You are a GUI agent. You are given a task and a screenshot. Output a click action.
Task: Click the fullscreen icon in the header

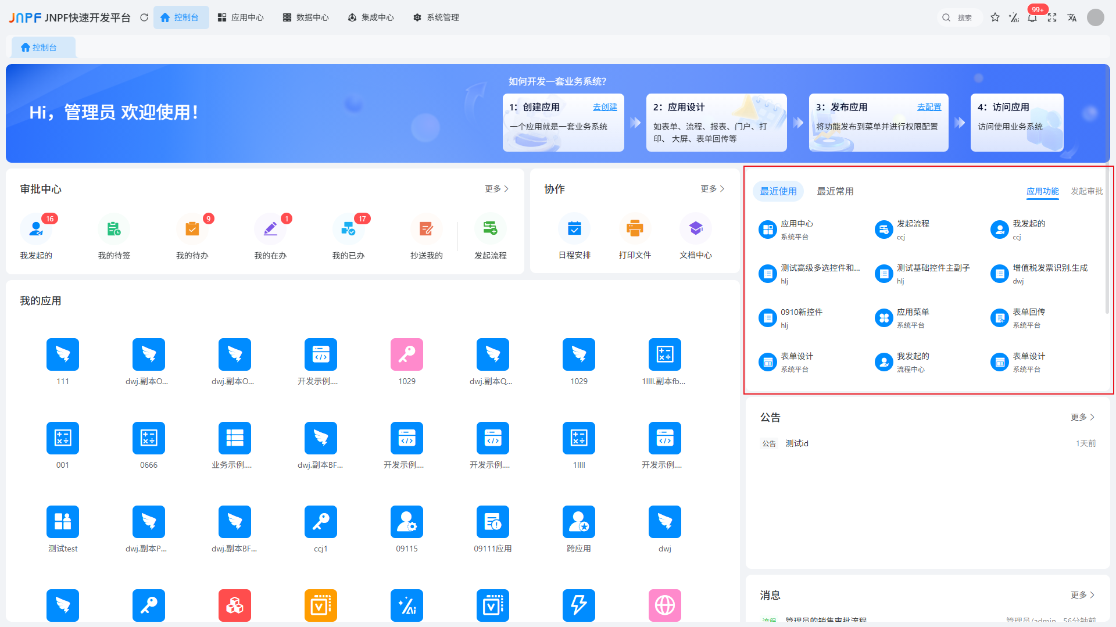(x=1053, y=17)
